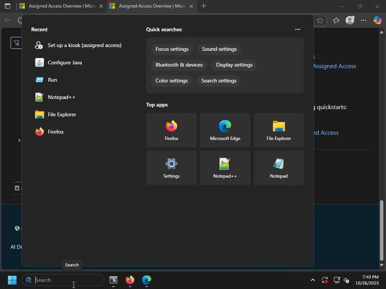This screenshot has width=386, height=289.
Task: Open the Edge favorites list
Action: coord(336,20)
